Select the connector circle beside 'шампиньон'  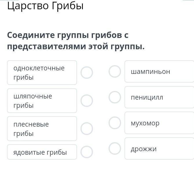115,72
